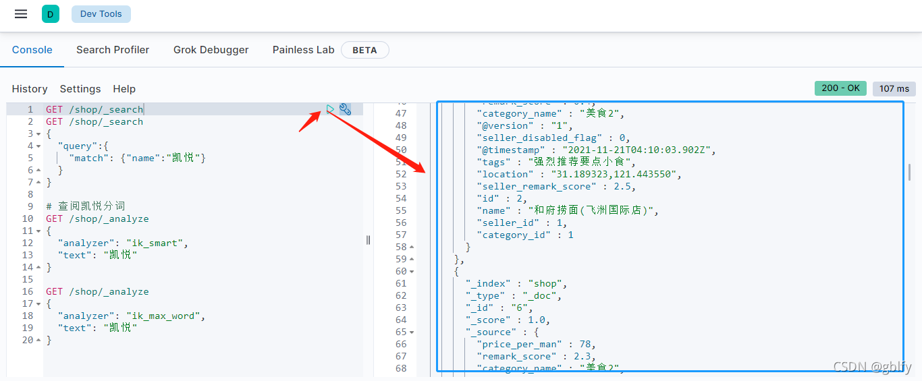Open the Grok Debugger tab
The width and height of the screenshot is (922, 381).
[211, 50]
